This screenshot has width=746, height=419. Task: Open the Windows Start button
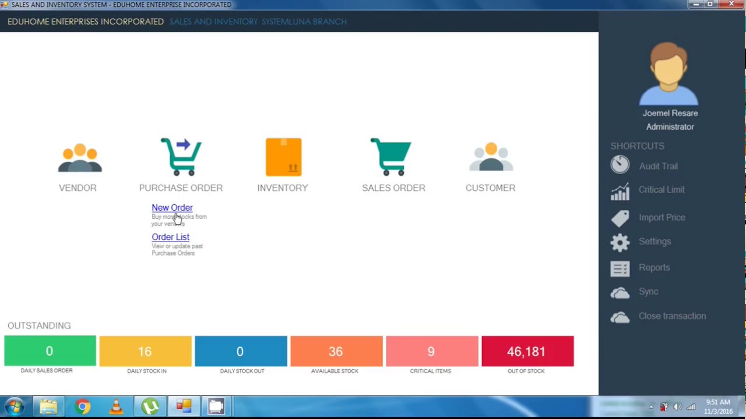tap(14, 407)
